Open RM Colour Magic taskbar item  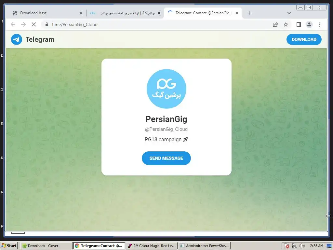[152, 246]
